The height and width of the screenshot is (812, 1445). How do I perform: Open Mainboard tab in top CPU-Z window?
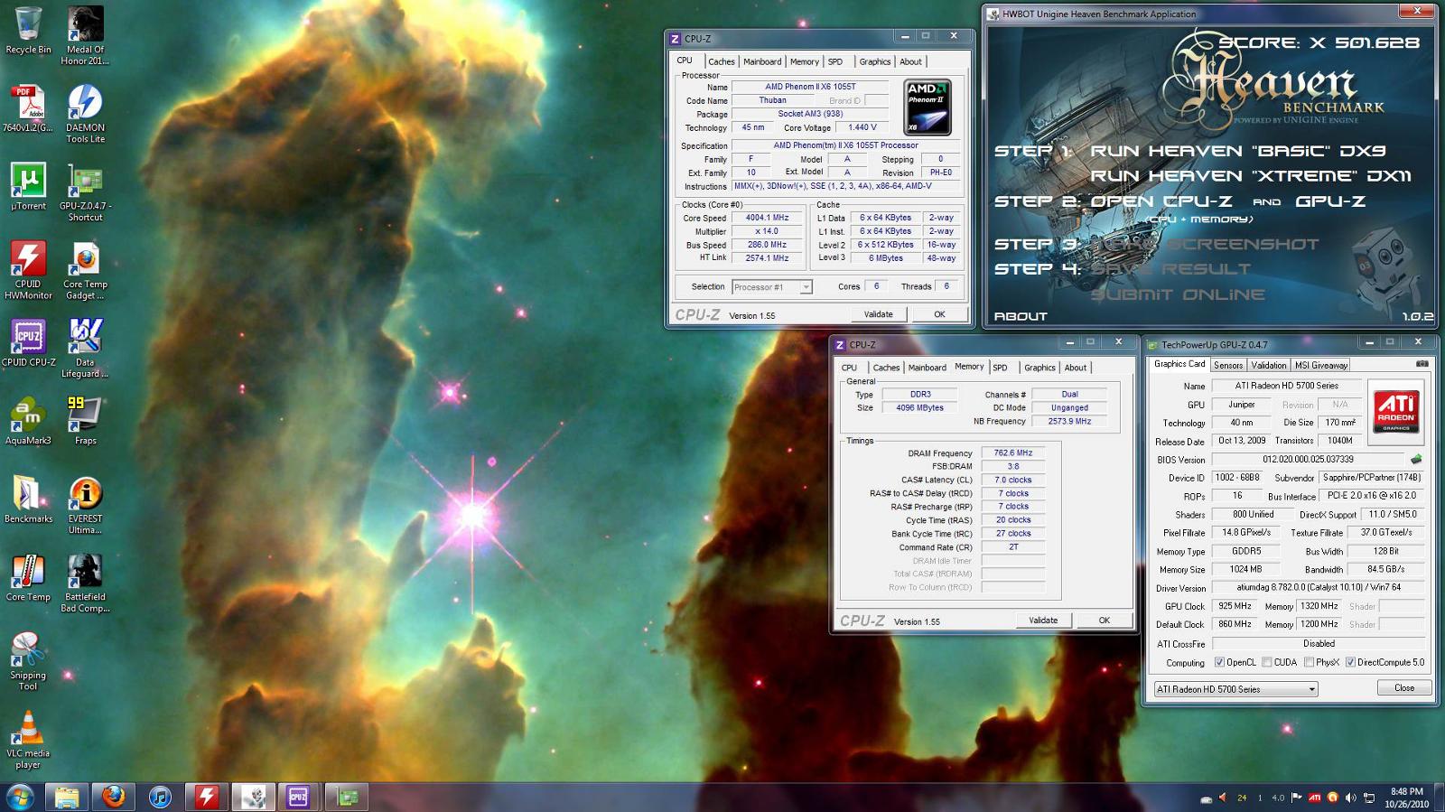click(x=762, y=61)
